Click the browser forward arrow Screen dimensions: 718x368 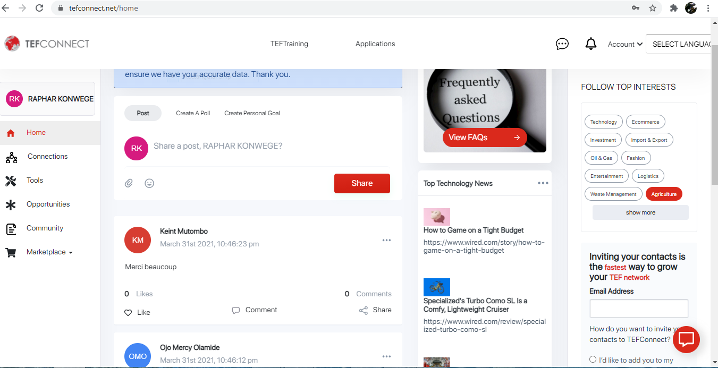[22, 8]
